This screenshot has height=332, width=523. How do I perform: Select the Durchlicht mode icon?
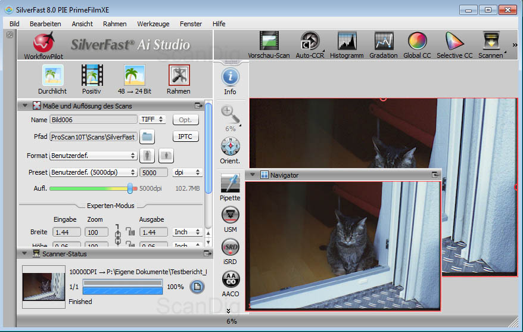pyautogui.click(x=52, y=79)
